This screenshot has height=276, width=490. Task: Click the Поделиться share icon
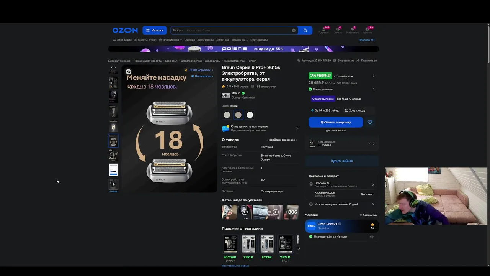[366, 61]
